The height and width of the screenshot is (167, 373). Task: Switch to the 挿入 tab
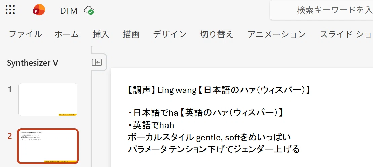coord(101,34)
